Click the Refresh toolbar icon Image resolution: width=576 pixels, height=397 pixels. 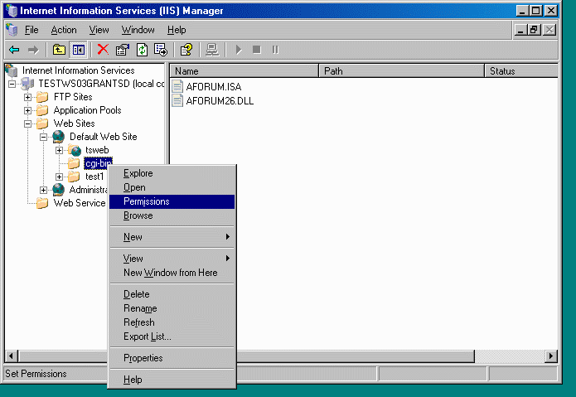pyautogui.click(x=142, y=50)
